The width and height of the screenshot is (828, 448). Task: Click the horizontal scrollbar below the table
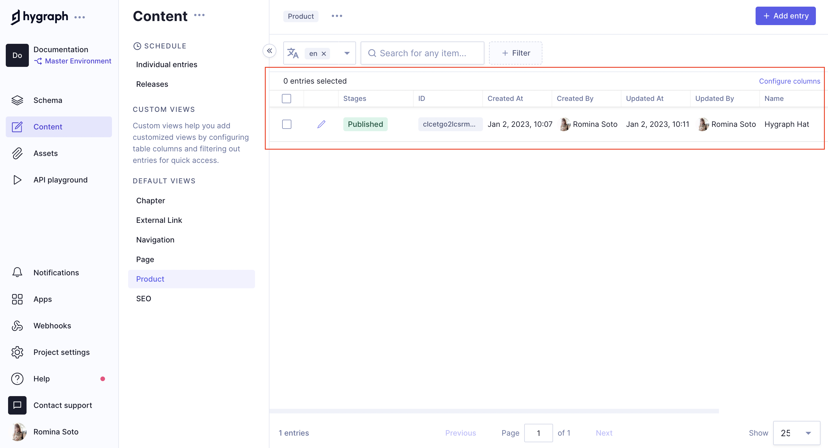[494, 411]
